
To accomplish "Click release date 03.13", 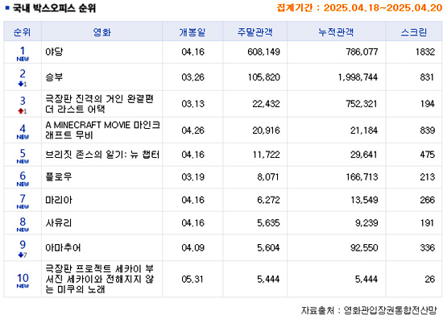I will (x=193, y=104).
